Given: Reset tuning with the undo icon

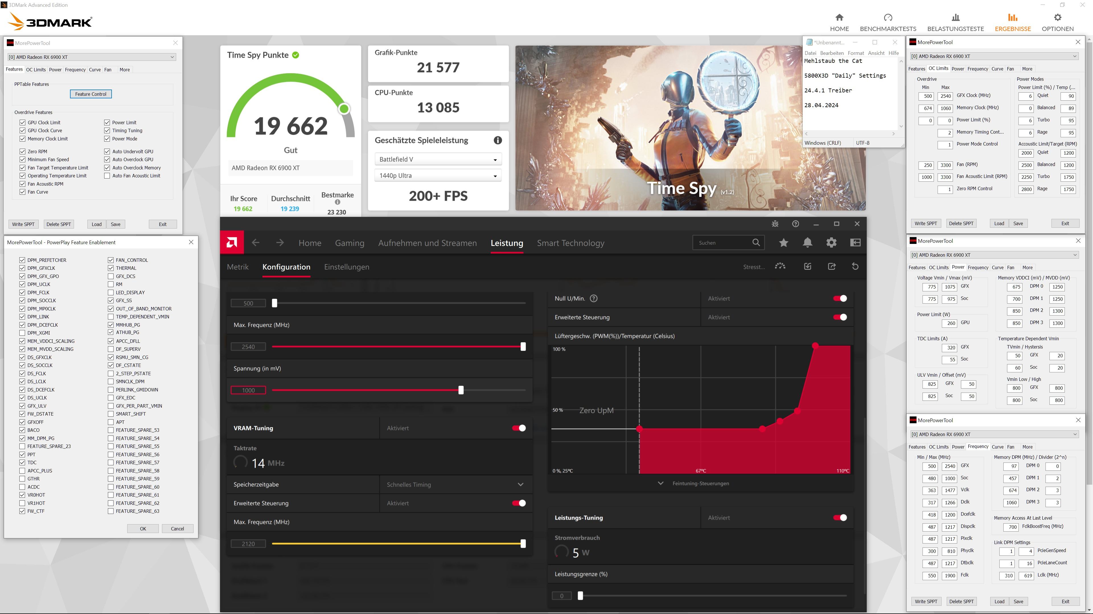Looking at the screenshot, I should (x=855, y=266).
